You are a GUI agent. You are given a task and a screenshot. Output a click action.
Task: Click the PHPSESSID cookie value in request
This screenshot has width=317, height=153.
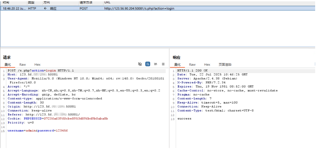[x=76, y=119]
